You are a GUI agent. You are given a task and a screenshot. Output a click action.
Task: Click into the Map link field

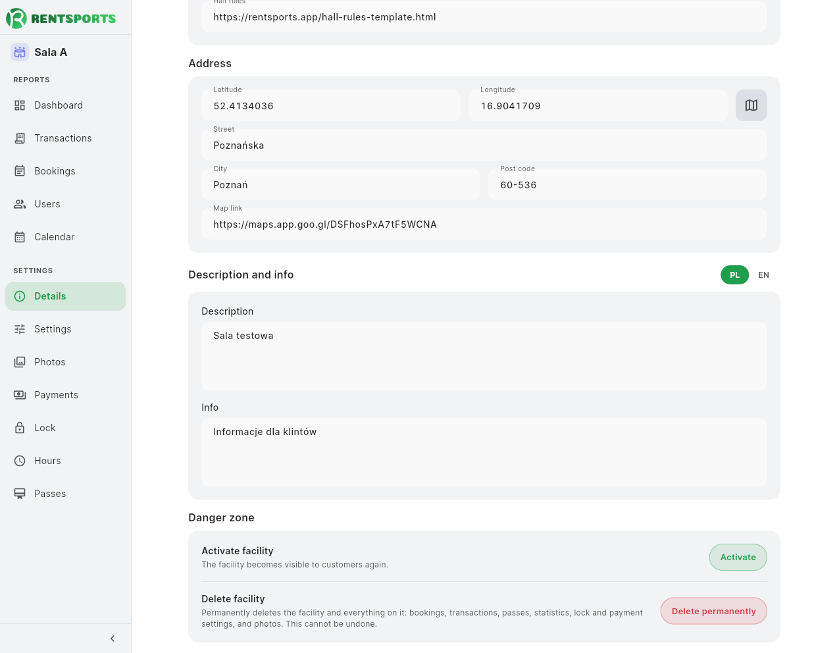pos(484,224)
